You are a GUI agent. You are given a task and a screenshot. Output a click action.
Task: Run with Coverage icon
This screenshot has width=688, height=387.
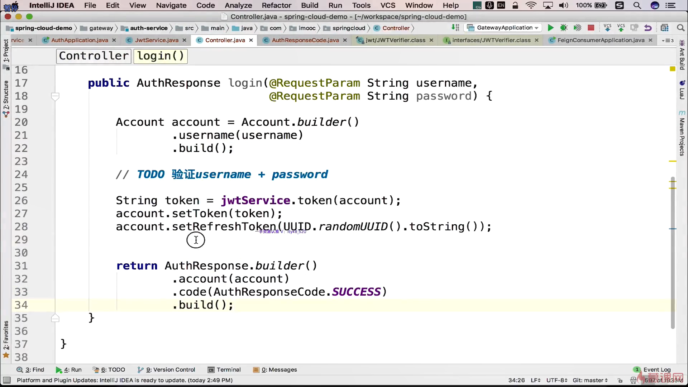577,28
